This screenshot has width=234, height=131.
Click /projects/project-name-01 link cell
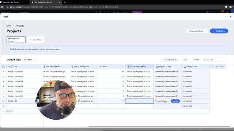167,96
